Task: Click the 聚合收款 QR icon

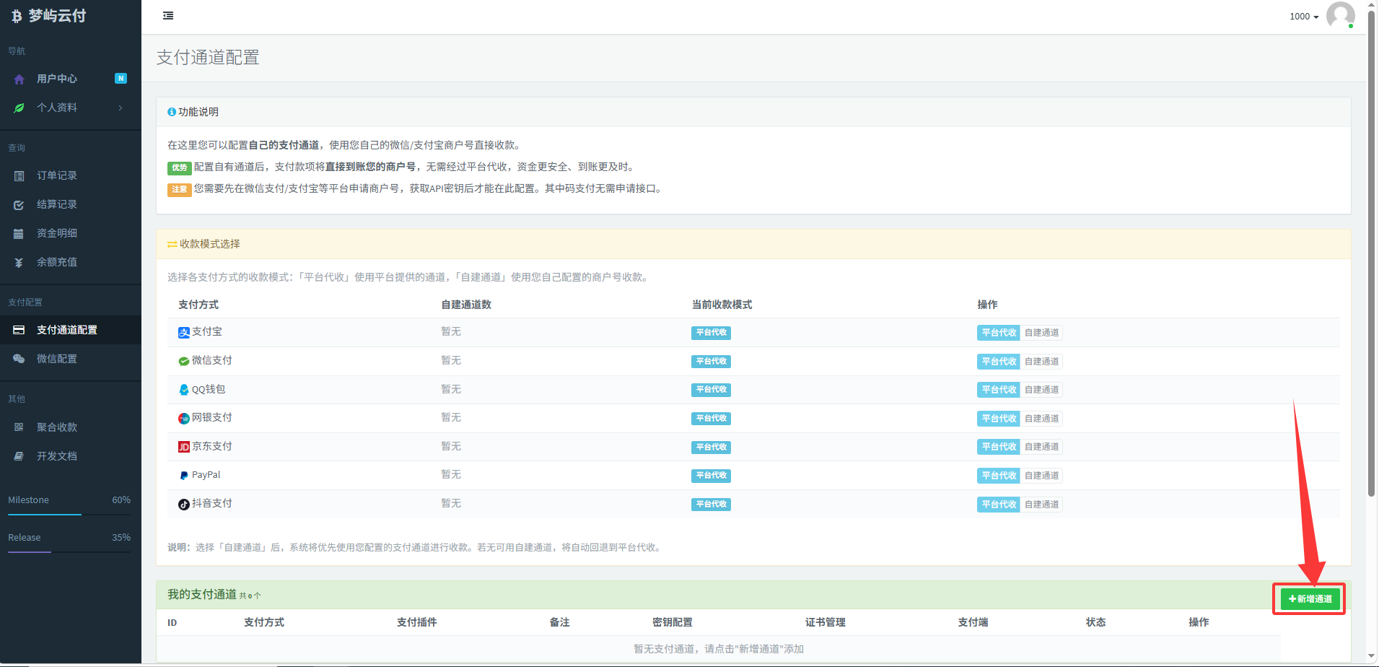Action: (x=19, y=427)
